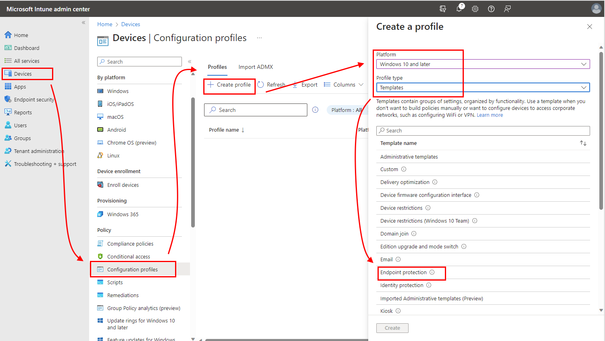
Task: Open the settings gear in the top bar
Action: click(475, 8)
